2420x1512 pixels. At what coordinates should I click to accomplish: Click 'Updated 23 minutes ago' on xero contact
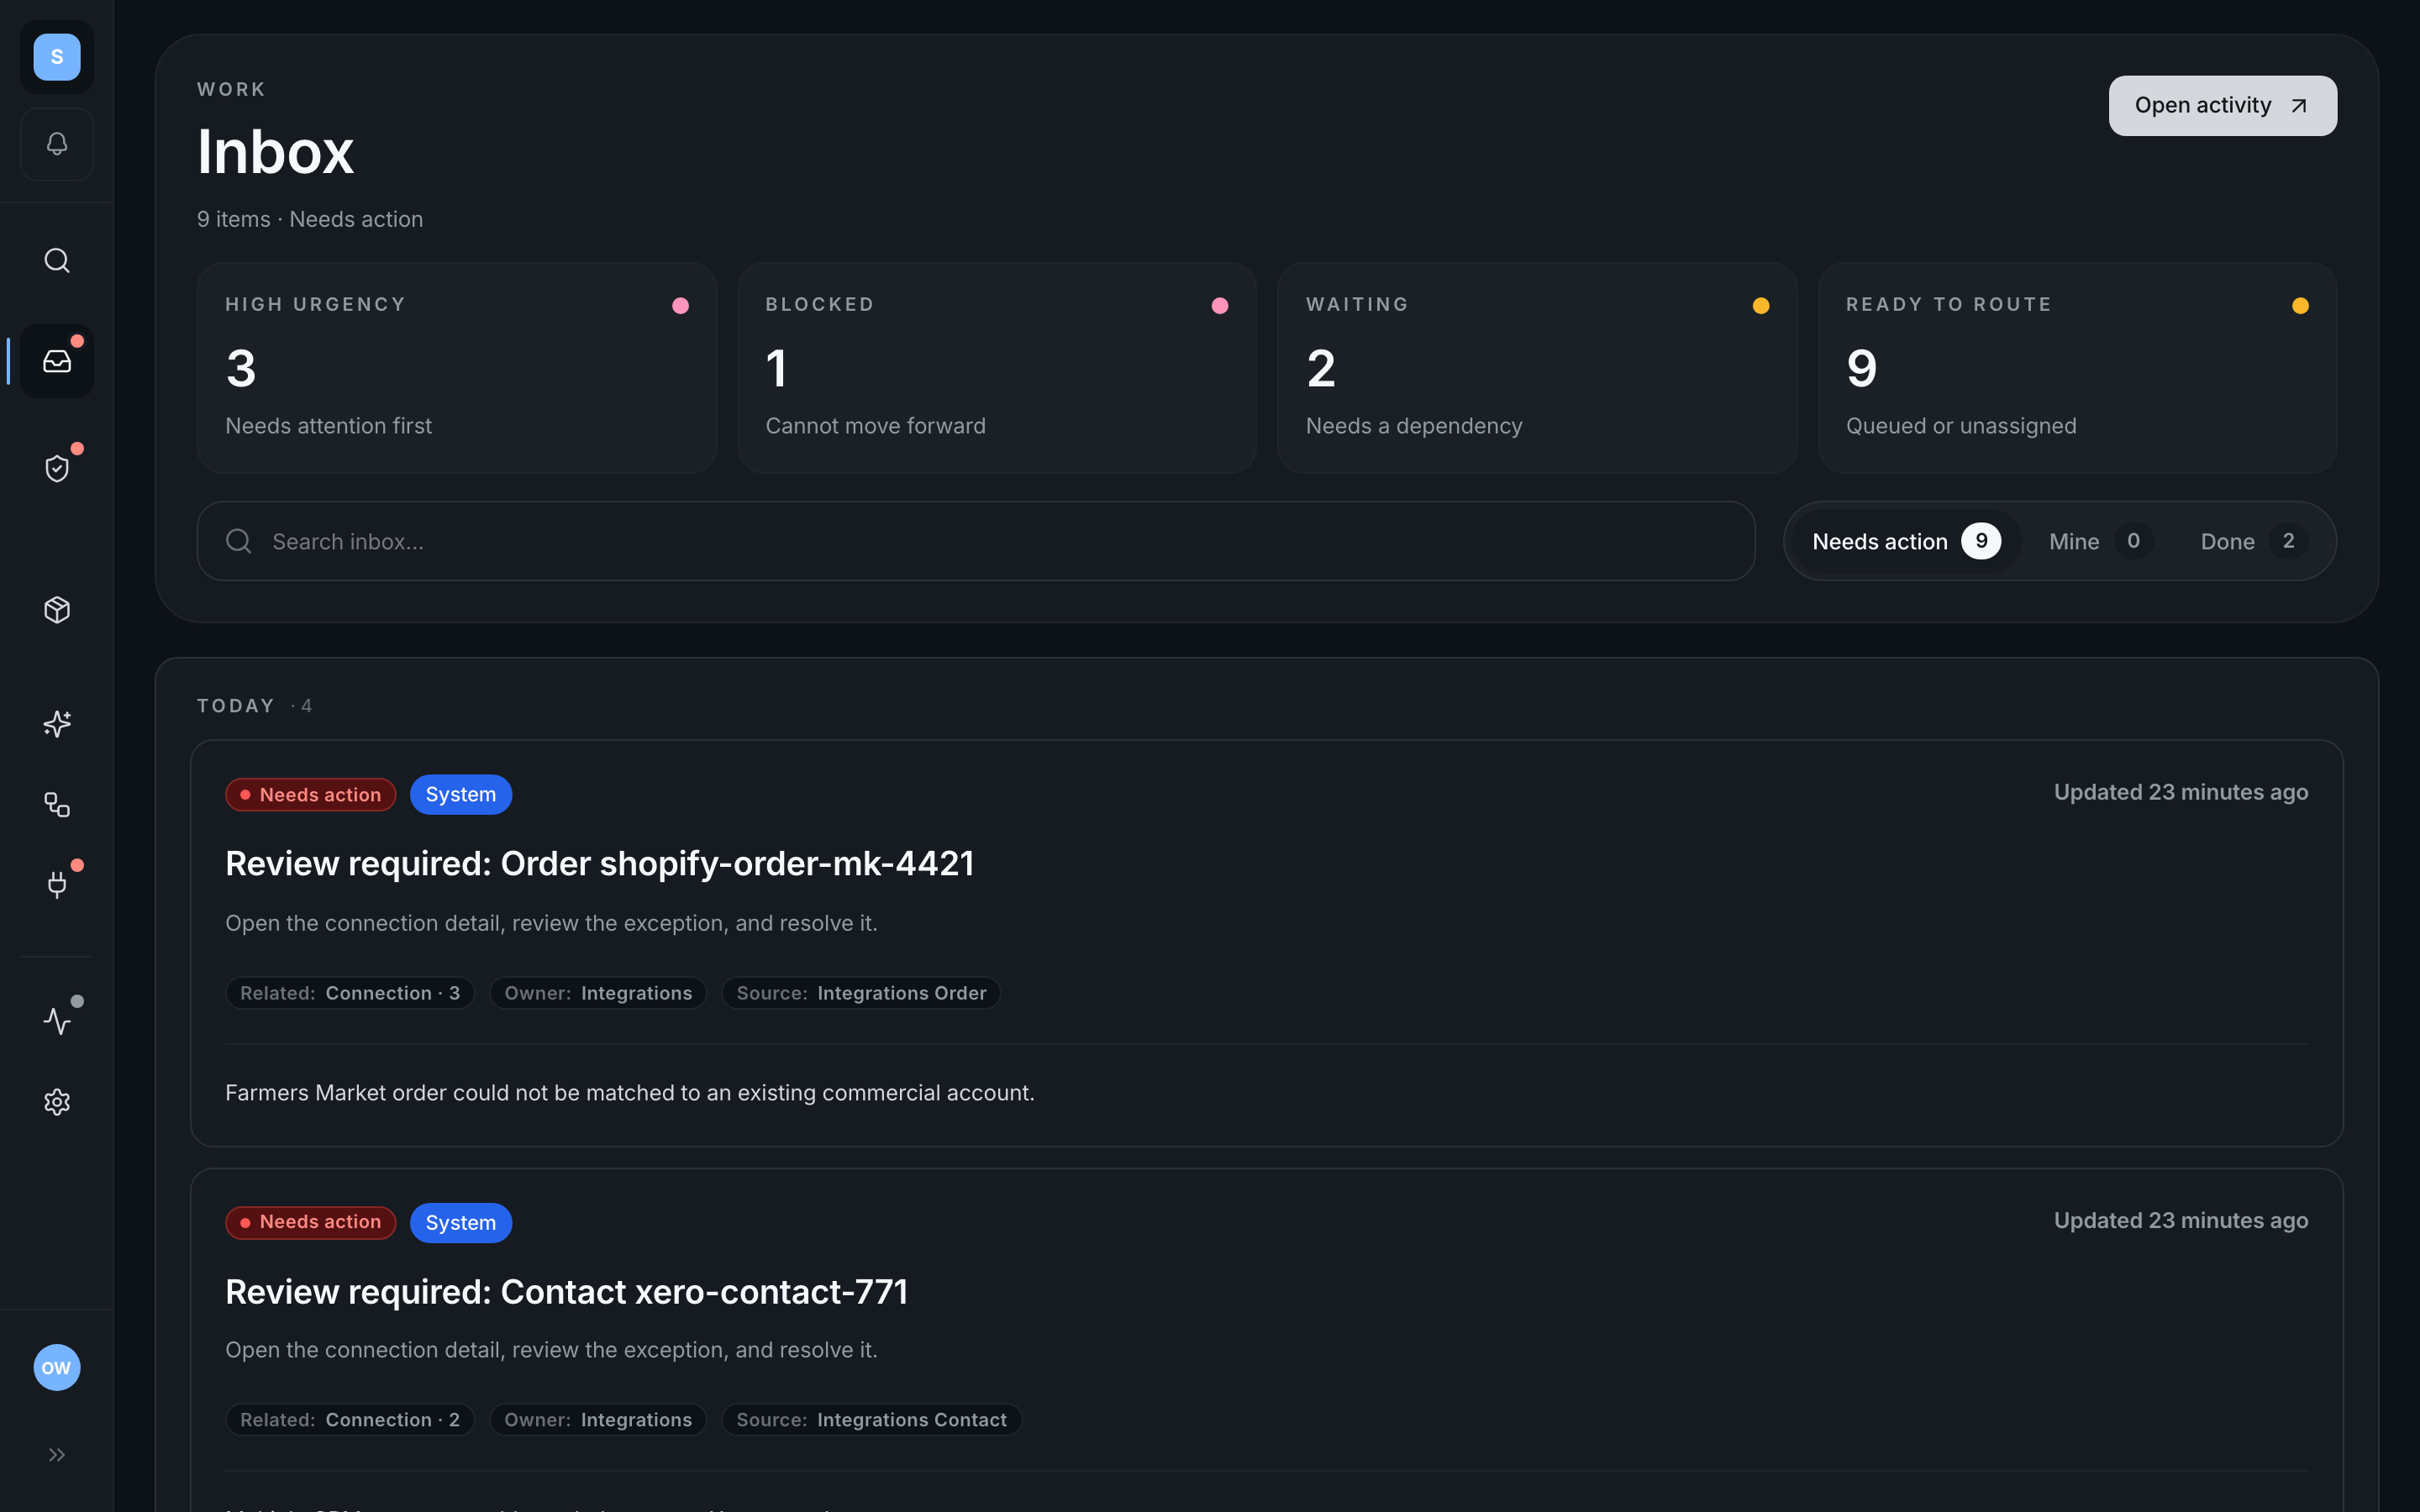pos(2180,1220)
